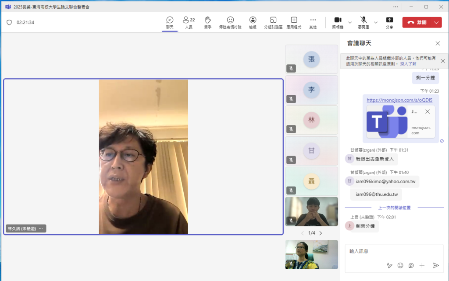Click the Share (分享) screen icon
This screenshot has height=281, width=449.
click(389, 23)
